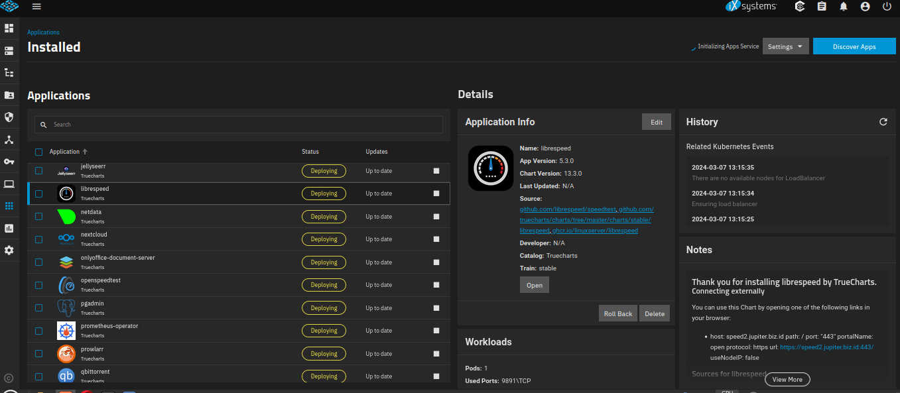Stop the librespeed app with square button
The image size is (900, 393).
tap(436, 194)
